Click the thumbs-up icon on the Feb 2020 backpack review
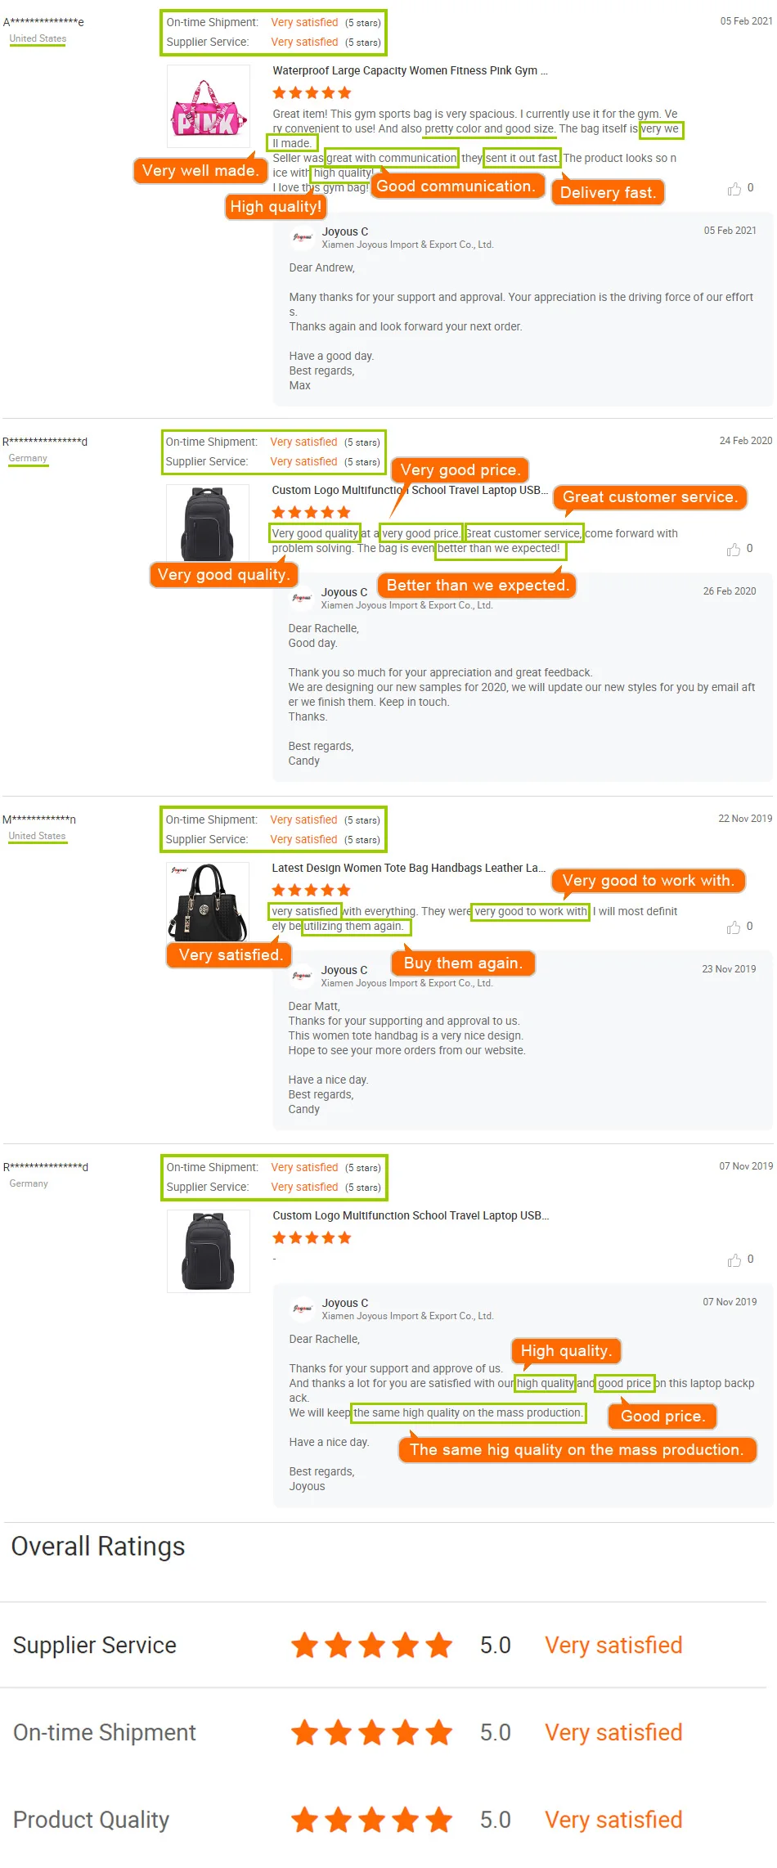Screen dimensions: 777x1868 (735, 549)
